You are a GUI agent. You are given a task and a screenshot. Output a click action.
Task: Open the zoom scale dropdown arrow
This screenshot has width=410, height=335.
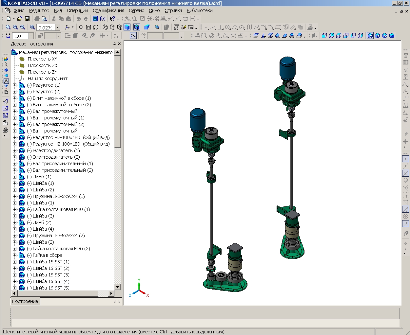(58, 28)
